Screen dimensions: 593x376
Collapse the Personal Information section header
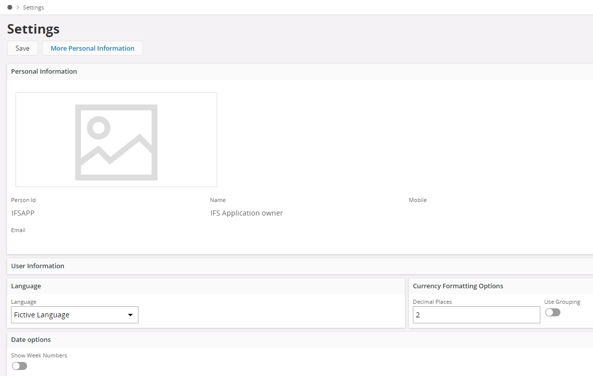[44, 71]
